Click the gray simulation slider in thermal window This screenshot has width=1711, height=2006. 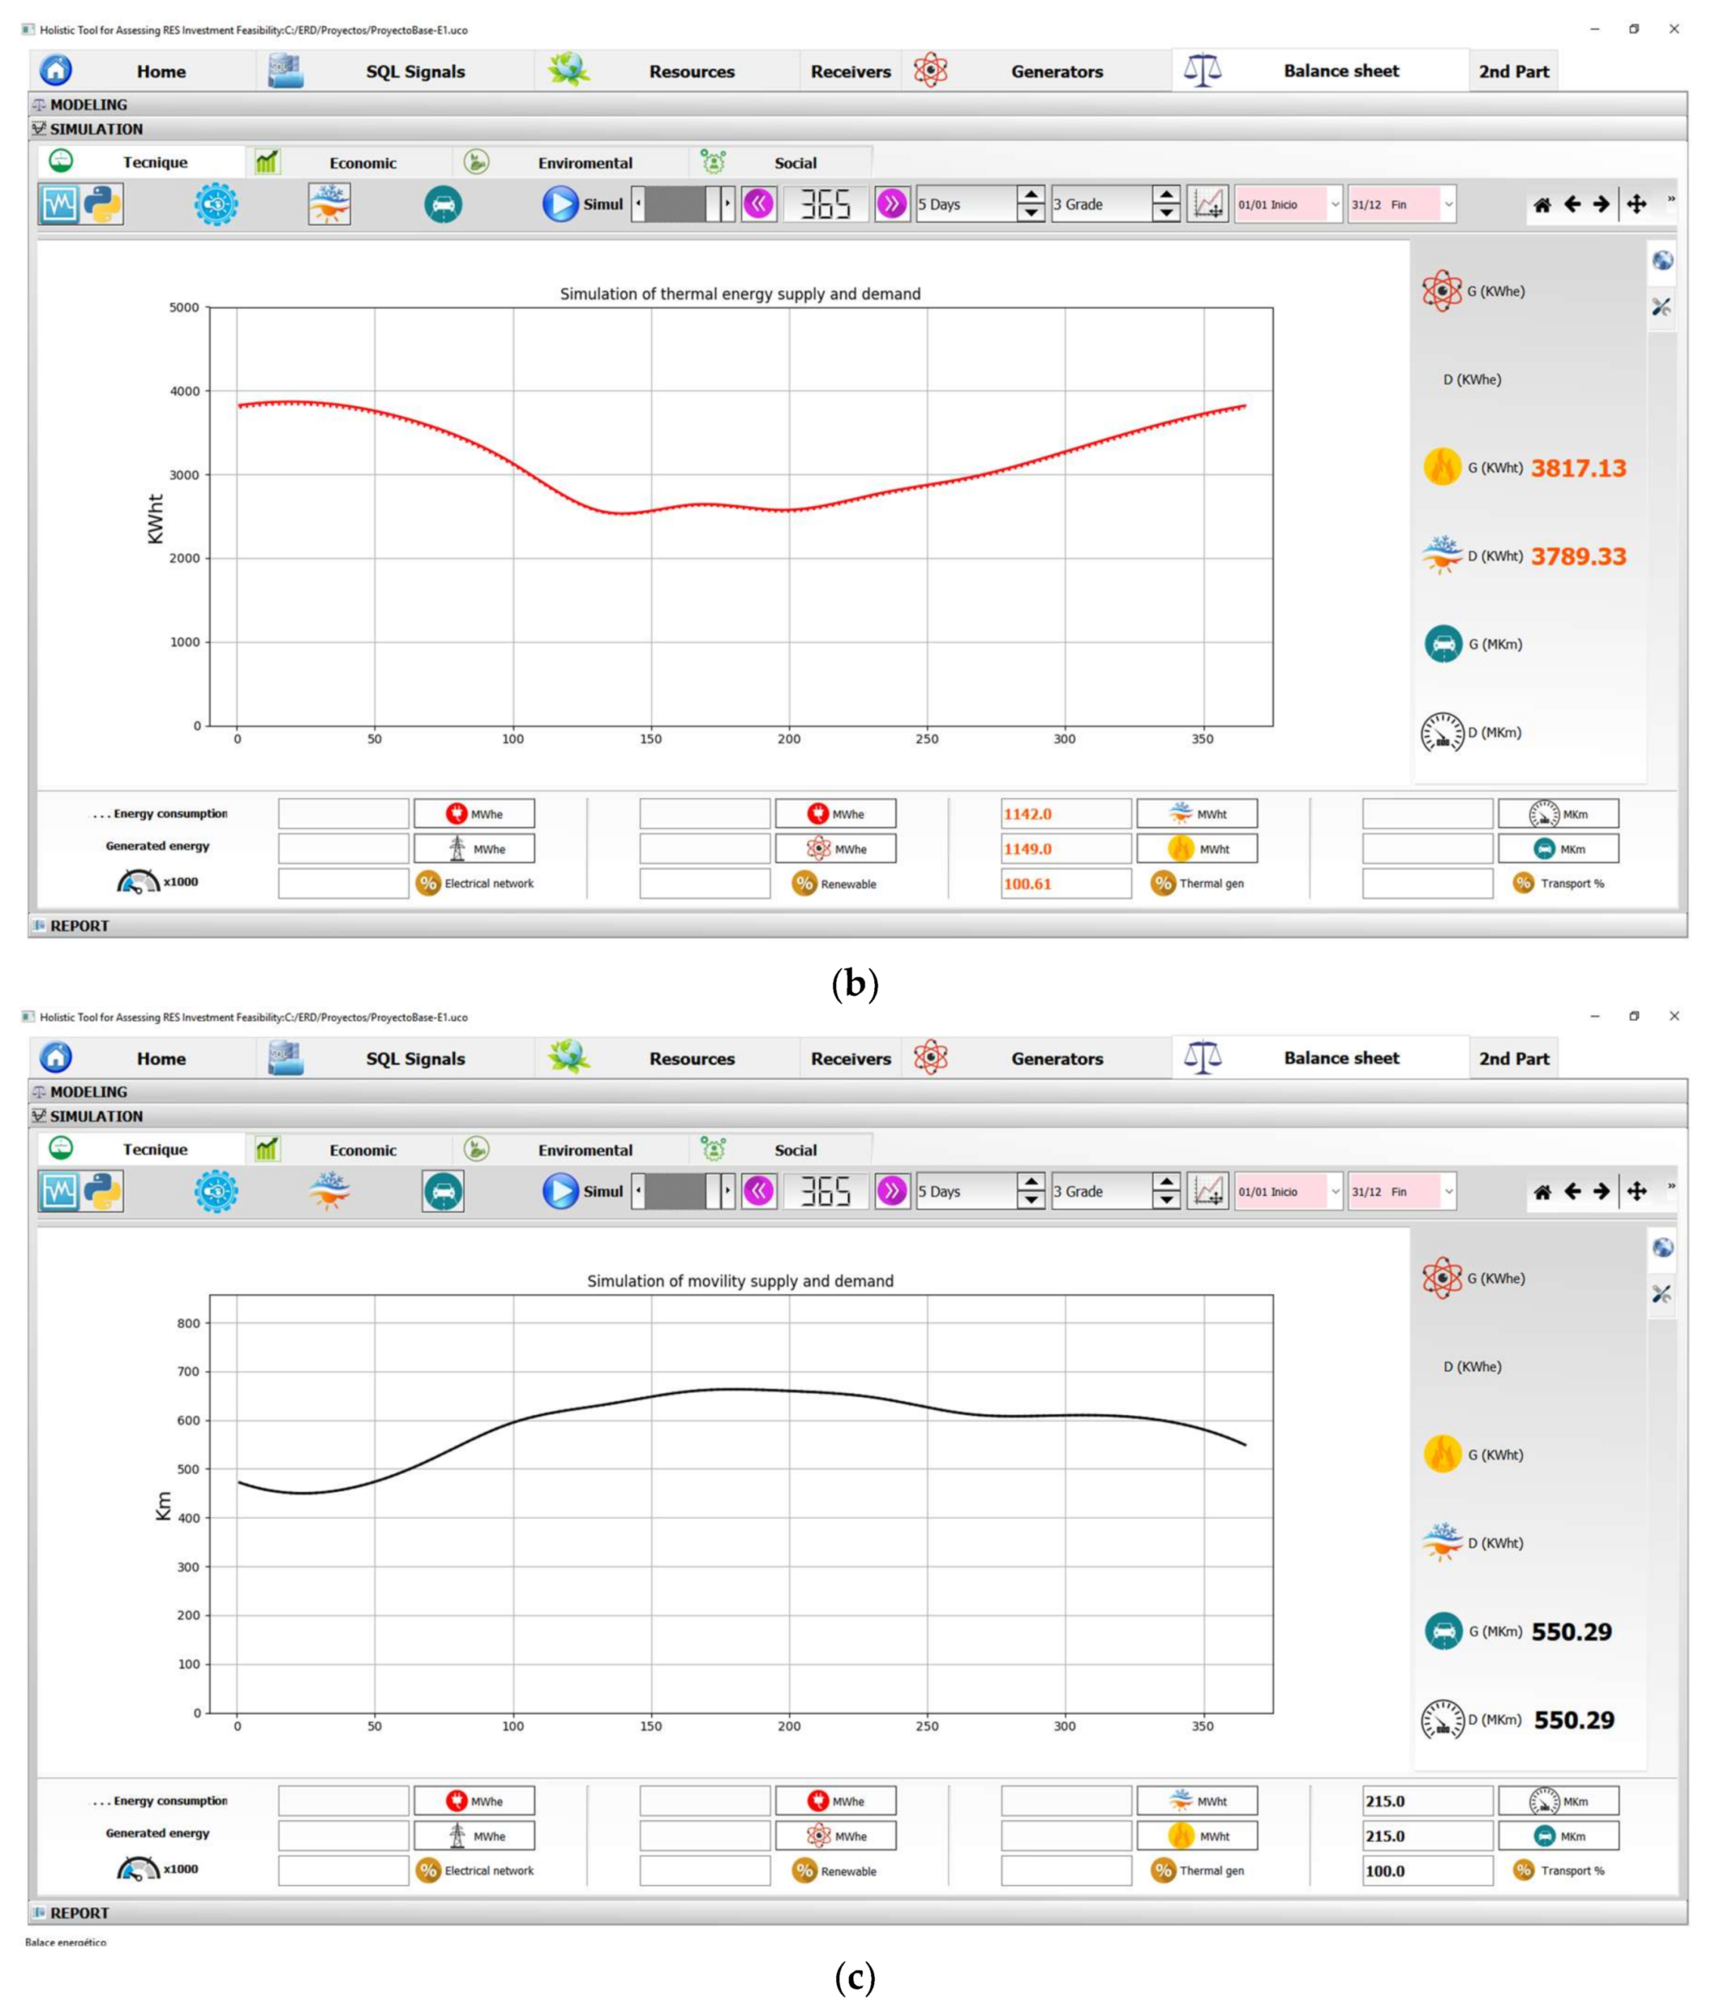point(675,204)
